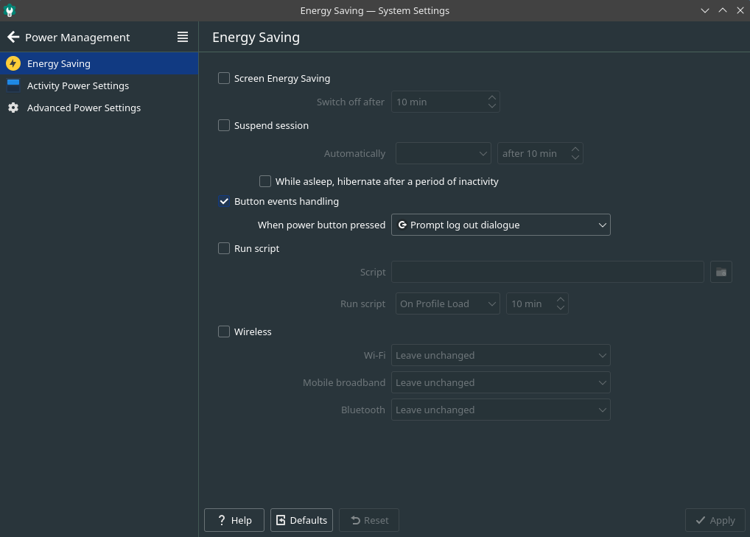Click the 'Mobile broadband' label
Viewport: 750px width, 537px height.
[x=344, y=382]
